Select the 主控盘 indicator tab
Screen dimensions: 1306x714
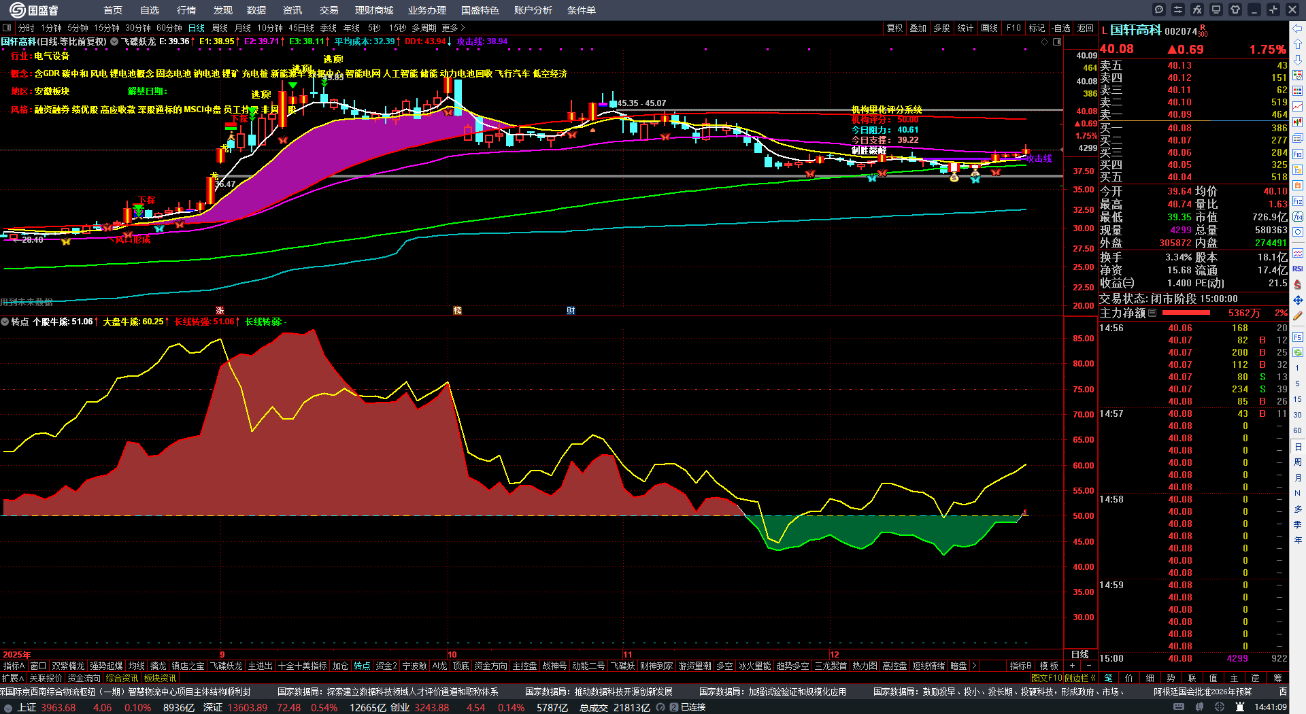(524, 666)
